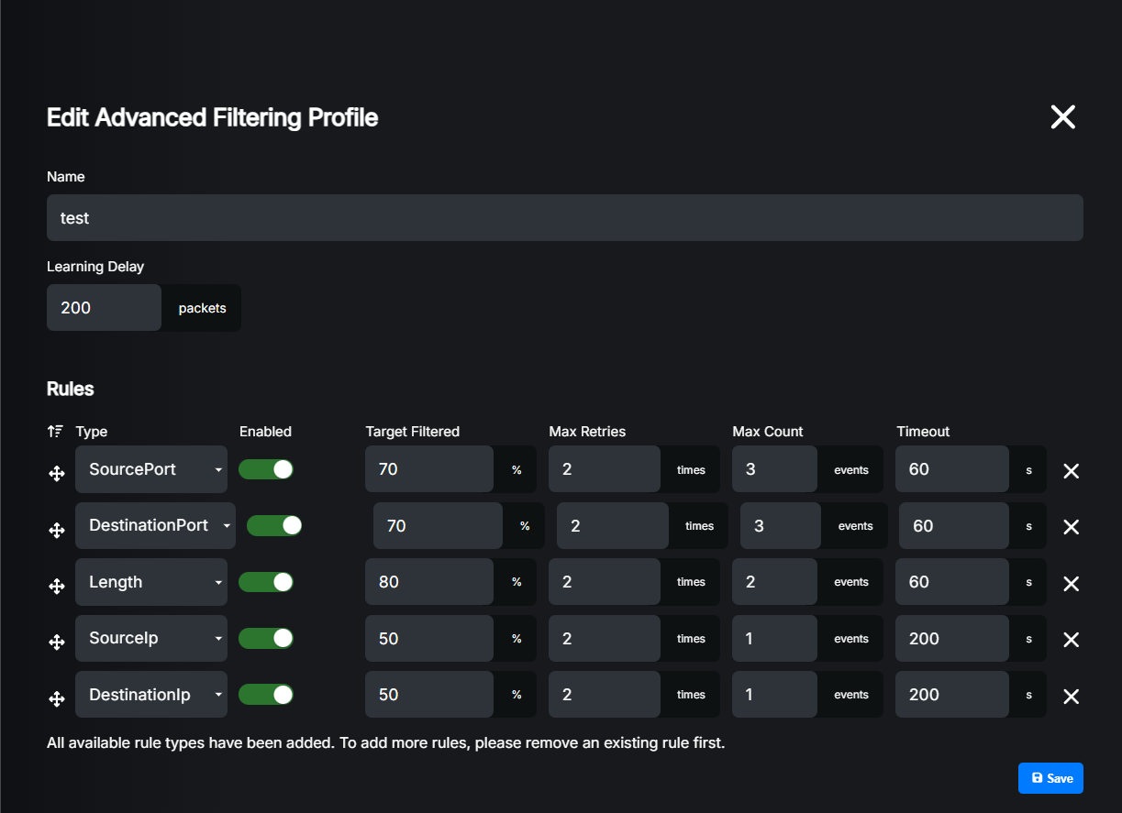Switch off the SourceIp enabled toggle
This screenshot has height=813, width=1122.
[x=266, y=638]
